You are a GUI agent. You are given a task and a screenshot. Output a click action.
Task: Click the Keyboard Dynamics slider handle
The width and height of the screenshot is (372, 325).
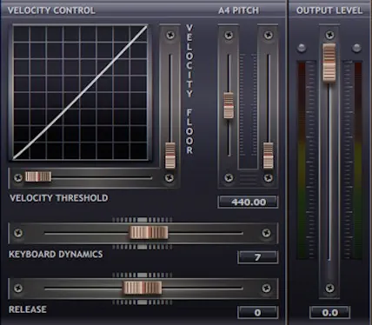click(149, 233)
